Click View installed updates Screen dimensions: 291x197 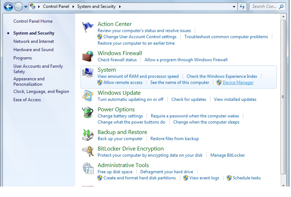[x=235, y=99]
